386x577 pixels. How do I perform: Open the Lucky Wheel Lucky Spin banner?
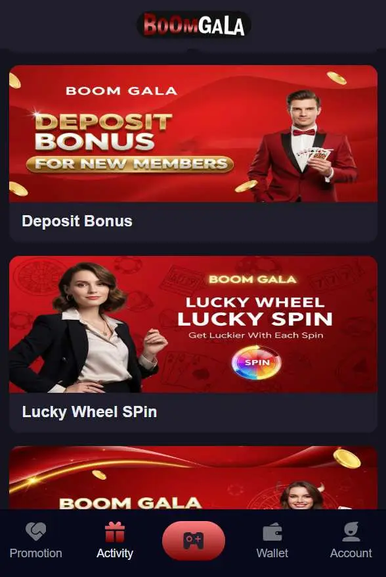coord(193,324)
